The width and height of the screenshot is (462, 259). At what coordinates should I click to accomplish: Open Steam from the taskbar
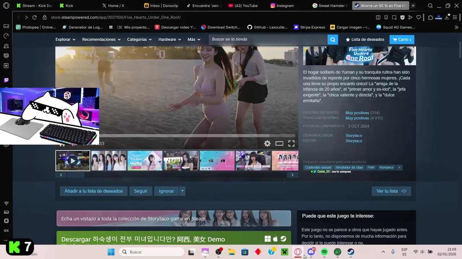coord(351,252)
